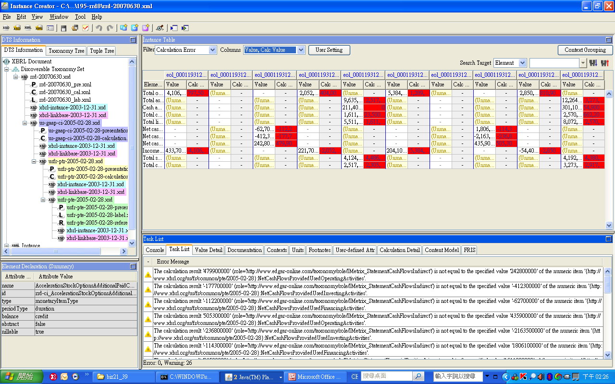This screenshot has height=384, width=615.
Task: Search upward with the binoculars red-arrow icon
Action: (x=605, y=63)
